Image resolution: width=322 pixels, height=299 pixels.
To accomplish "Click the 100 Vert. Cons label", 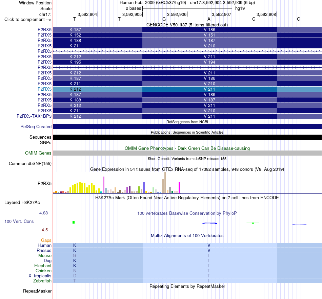I will point(19,221).
